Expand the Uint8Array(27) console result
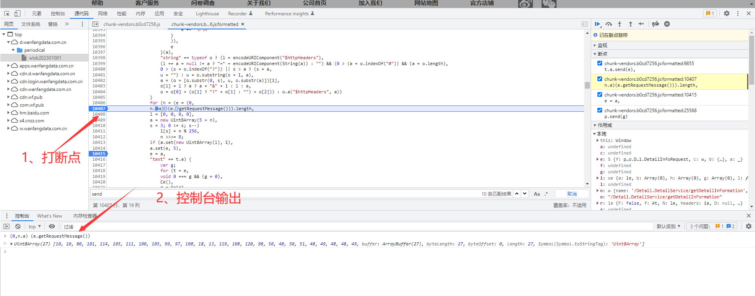This screenshot has height=296, width=755. click(x=12, y=244)
